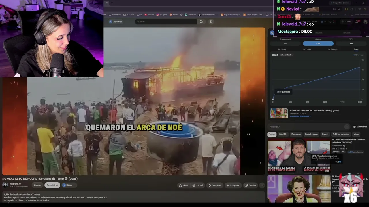Open more actions three-dot menu

pos(262,185)
